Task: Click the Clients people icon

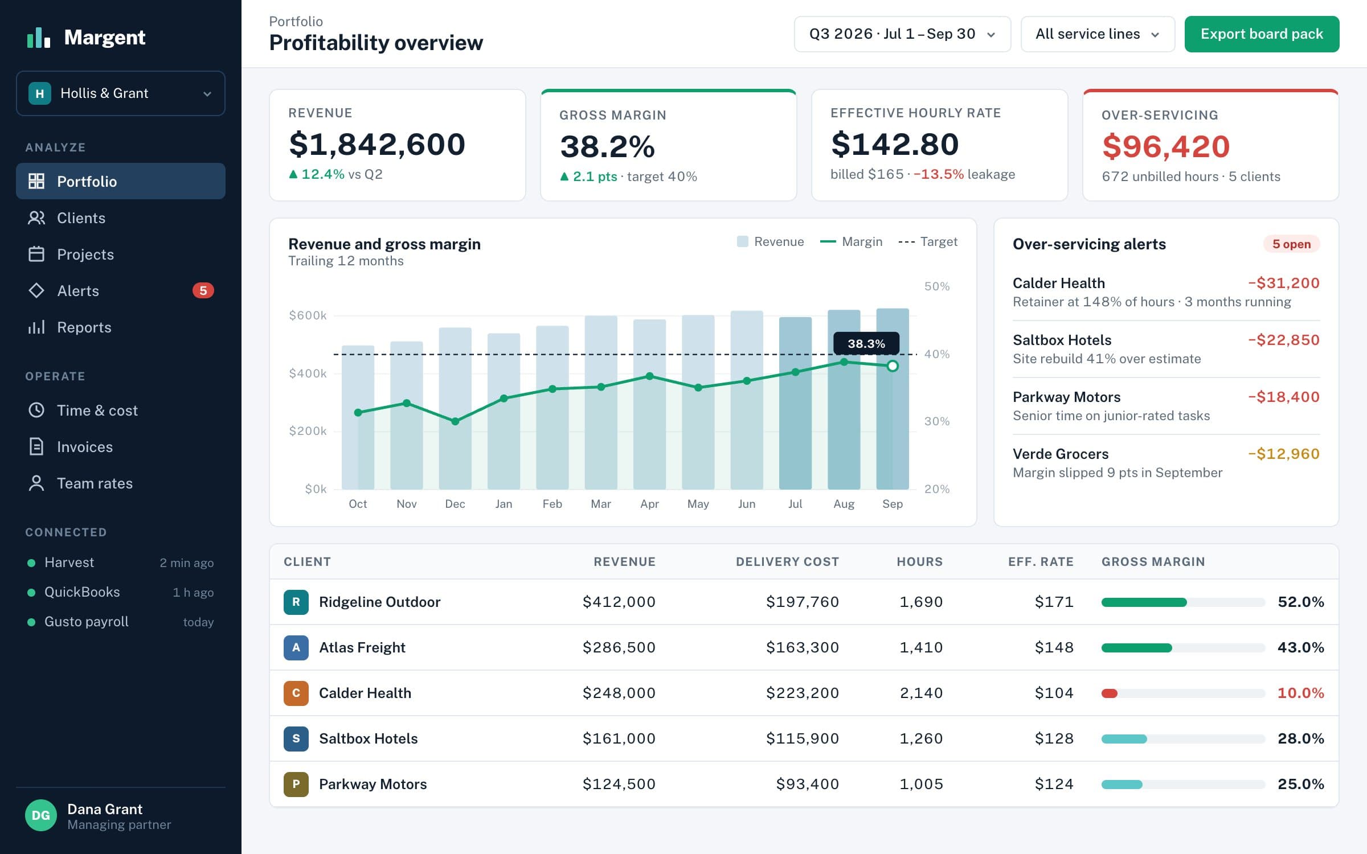Action: pos(36,217)
